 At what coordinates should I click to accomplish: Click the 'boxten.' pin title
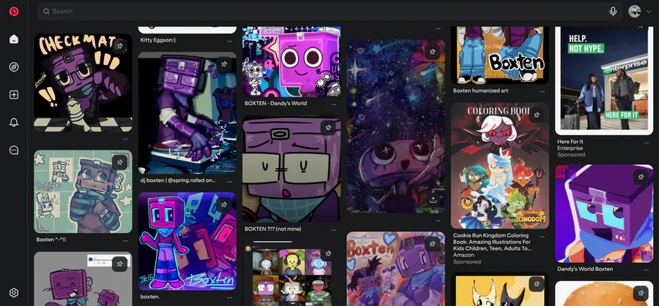pyautogui.click(x=150, y=297)
